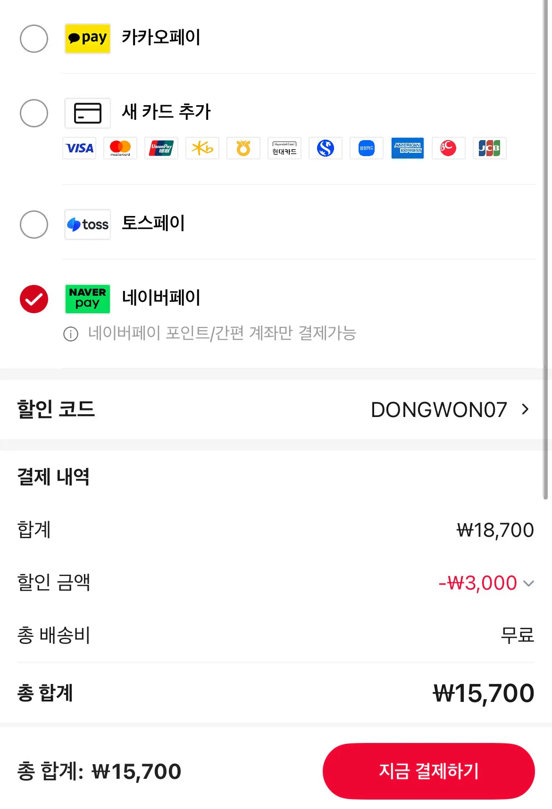Select the 새 카드 추가 radio button

coord(34,113)
